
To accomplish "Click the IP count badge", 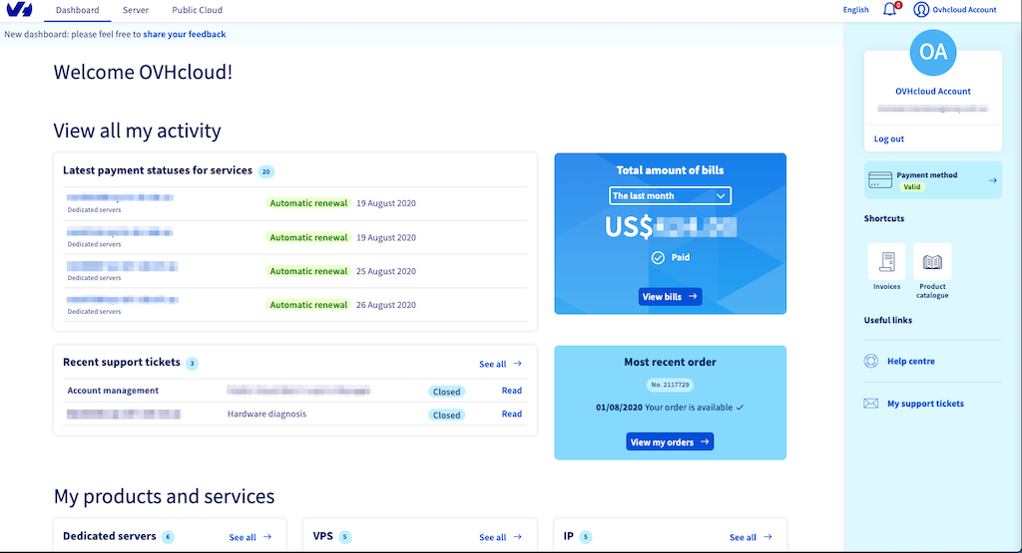I will 585,537.
